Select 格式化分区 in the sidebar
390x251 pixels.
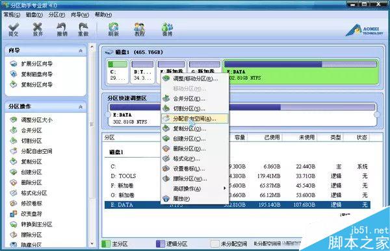point(29,193)
